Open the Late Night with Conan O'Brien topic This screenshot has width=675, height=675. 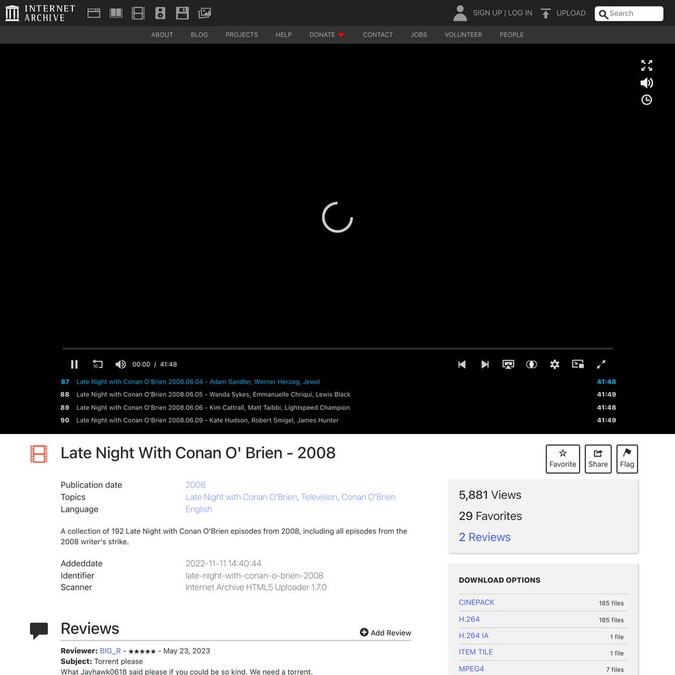(x=241, y=497)
